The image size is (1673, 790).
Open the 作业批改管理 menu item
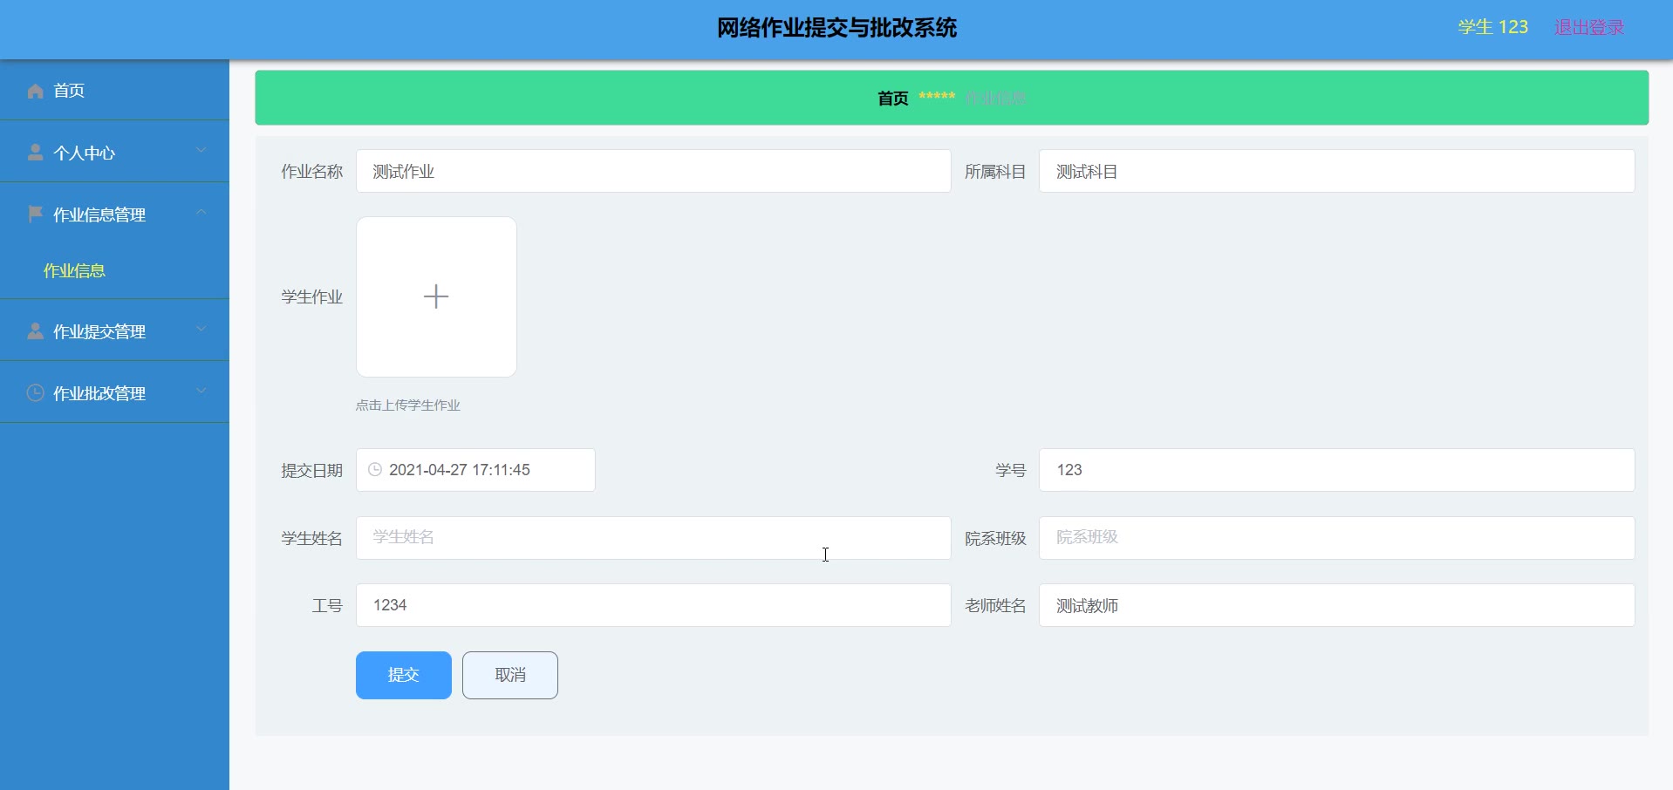114,392
